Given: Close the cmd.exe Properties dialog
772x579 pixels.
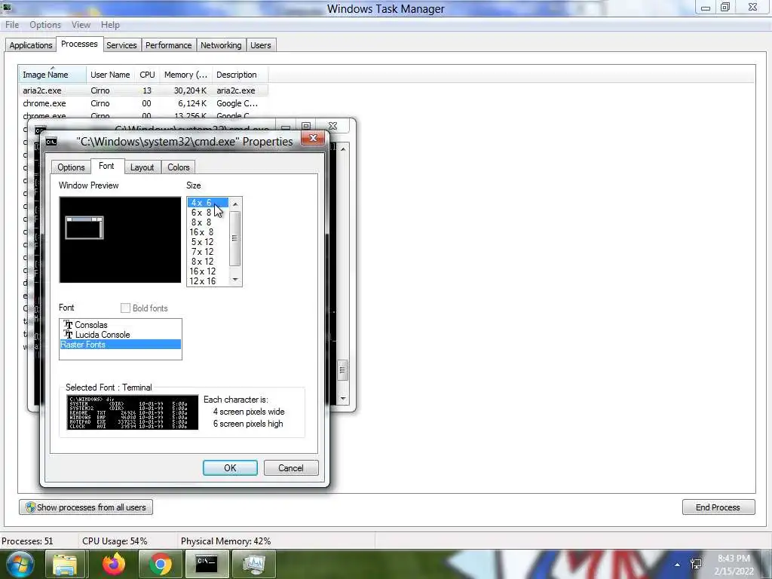Looking at the screenshot, I should coord(313,139).
